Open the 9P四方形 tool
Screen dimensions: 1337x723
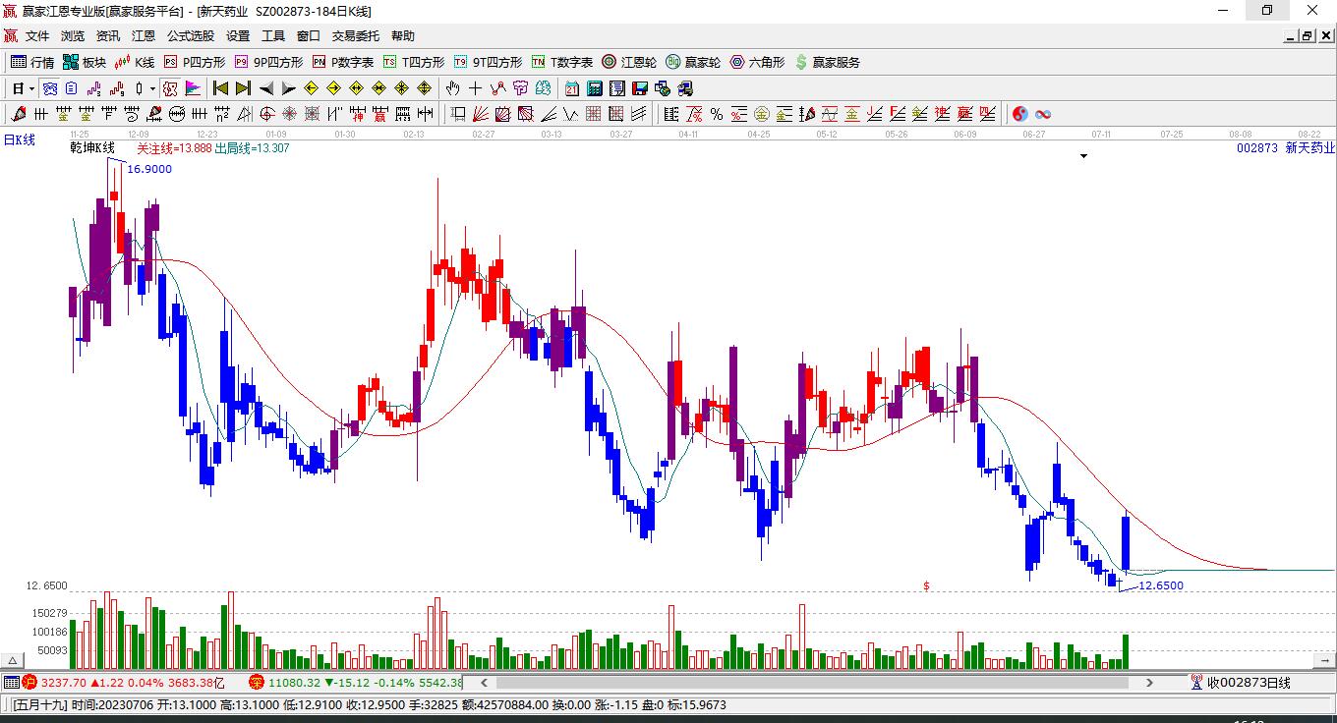coord(268,62)
